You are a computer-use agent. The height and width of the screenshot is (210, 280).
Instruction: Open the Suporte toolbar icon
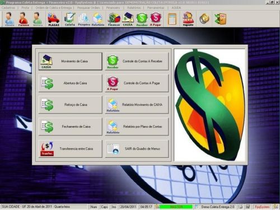(x=188, y=19)
